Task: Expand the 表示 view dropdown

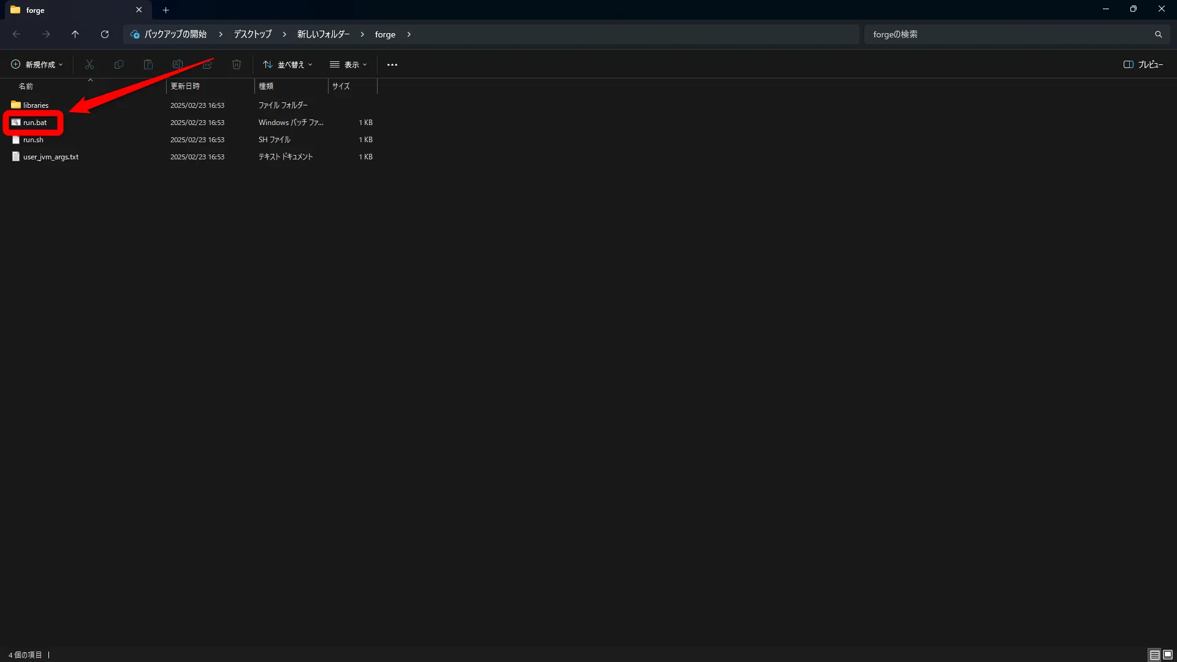Action: [348, 64]
